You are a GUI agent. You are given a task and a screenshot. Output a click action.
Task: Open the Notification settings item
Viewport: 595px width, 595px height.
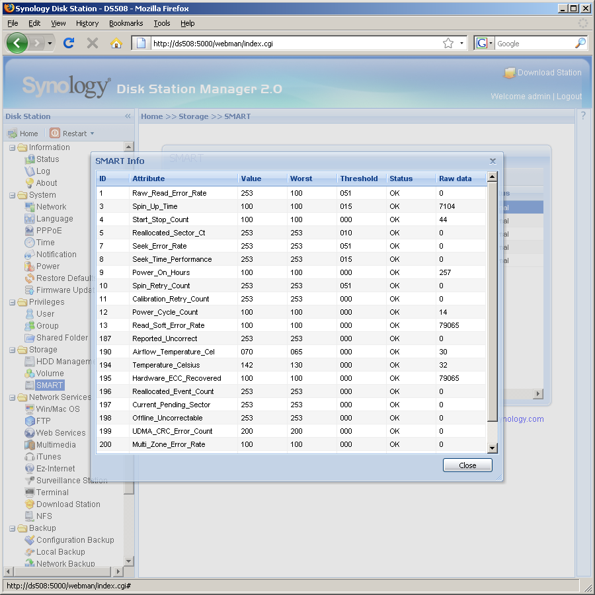tap(56, 255)
